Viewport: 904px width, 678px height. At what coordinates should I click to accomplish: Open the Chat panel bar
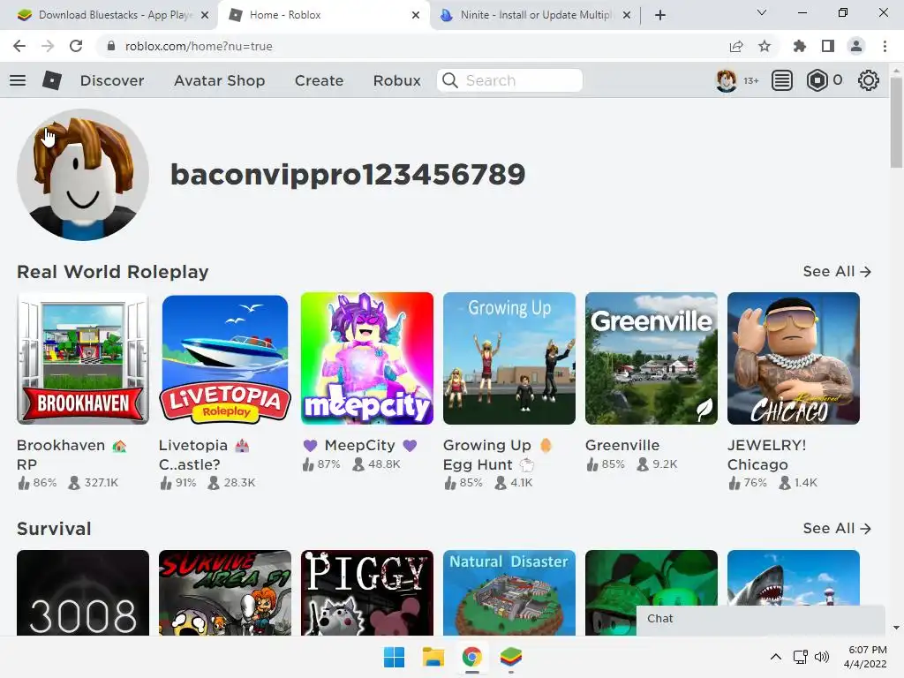pyautogui.click(x=760, y=620)
